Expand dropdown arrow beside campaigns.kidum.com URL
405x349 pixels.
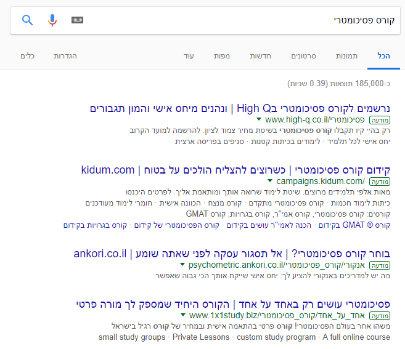[270, 180]
